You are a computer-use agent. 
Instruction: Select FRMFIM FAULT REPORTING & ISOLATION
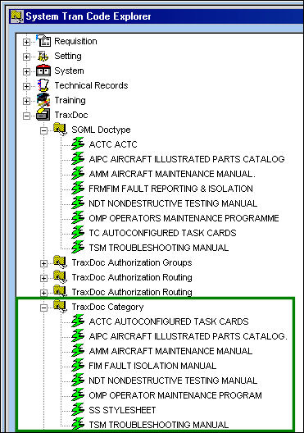click(x=170, y=189)
